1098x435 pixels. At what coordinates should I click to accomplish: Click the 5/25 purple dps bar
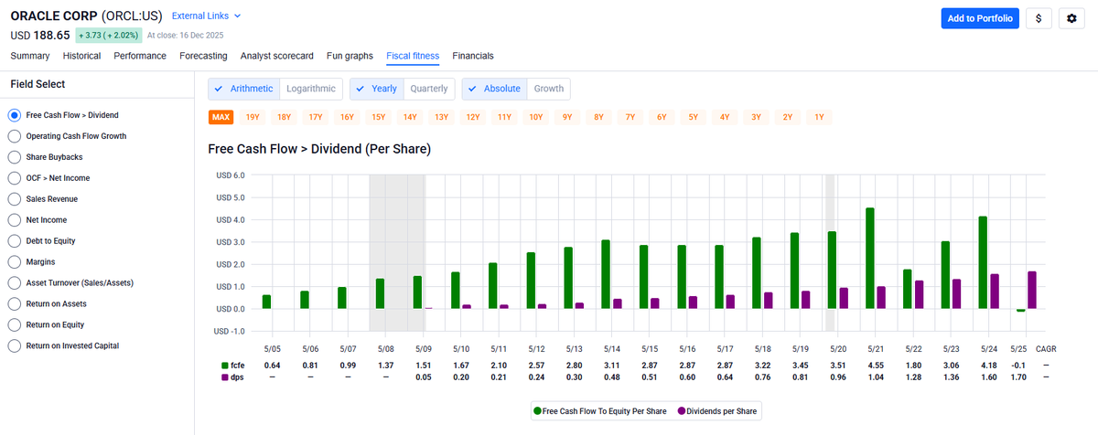[1032, 291]
